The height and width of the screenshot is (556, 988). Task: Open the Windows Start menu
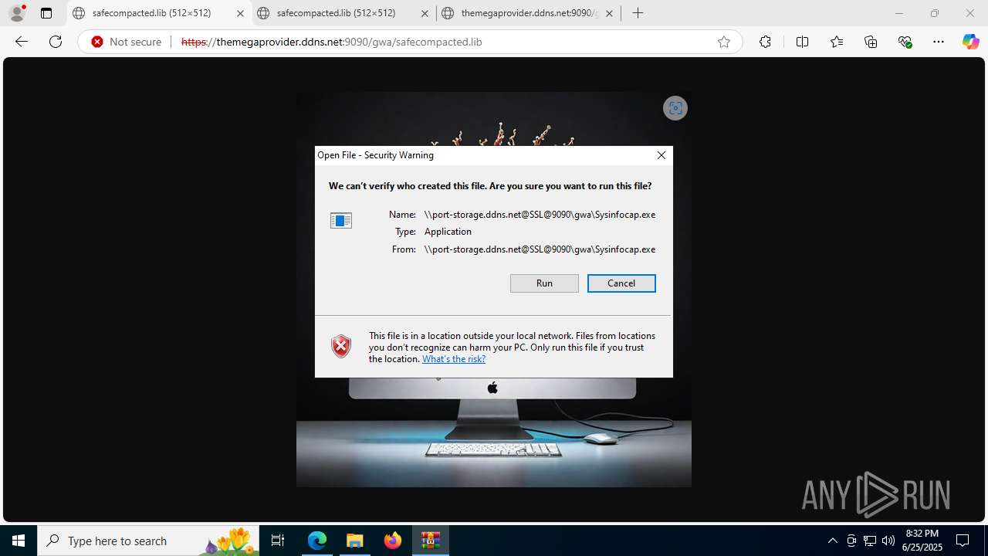[19, 541]
